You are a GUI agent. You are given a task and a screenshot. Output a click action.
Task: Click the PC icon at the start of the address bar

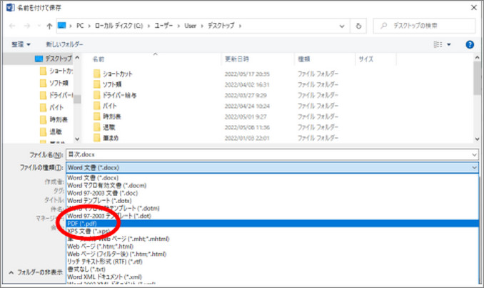[x=62, y=25]
